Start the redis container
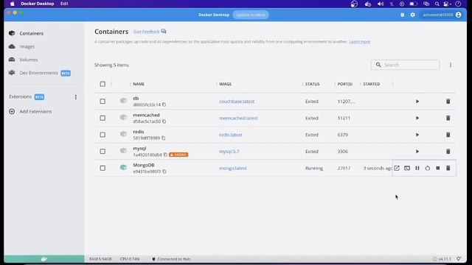 417,135
